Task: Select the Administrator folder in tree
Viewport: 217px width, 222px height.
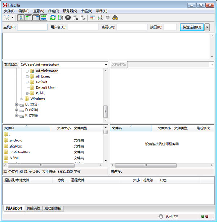Action: 47,71
